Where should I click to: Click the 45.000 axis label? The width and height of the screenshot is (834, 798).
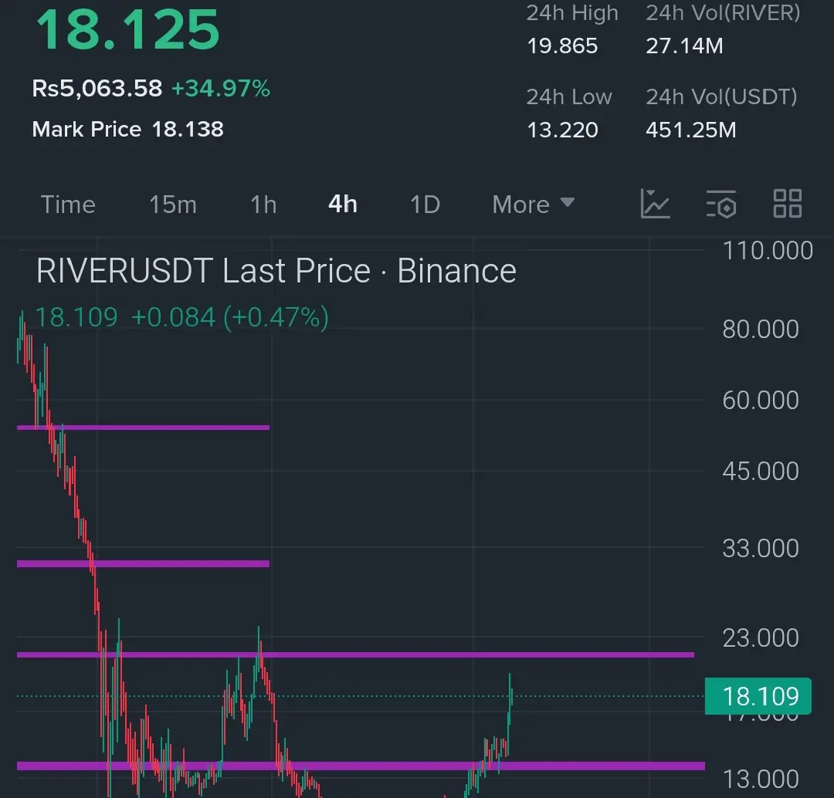click(761, 471)
